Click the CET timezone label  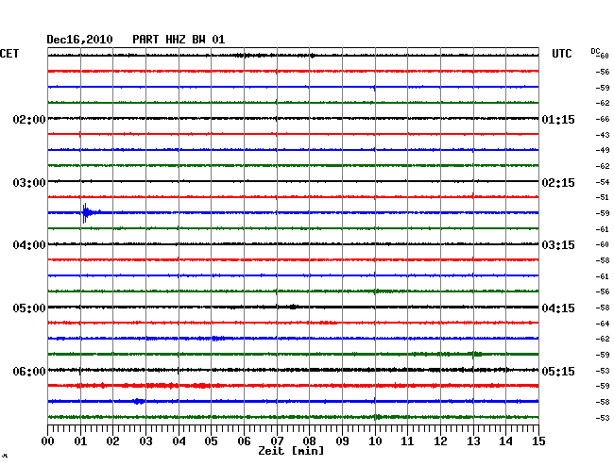[9, 55]
